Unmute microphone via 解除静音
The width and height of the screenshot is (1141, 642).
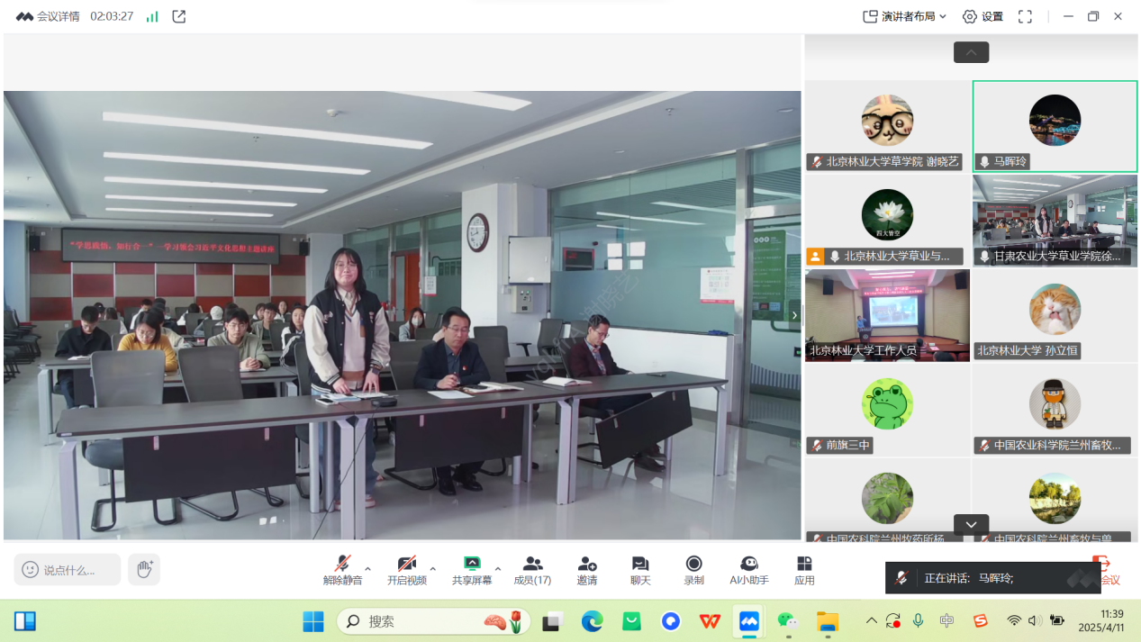coord(343,571)
